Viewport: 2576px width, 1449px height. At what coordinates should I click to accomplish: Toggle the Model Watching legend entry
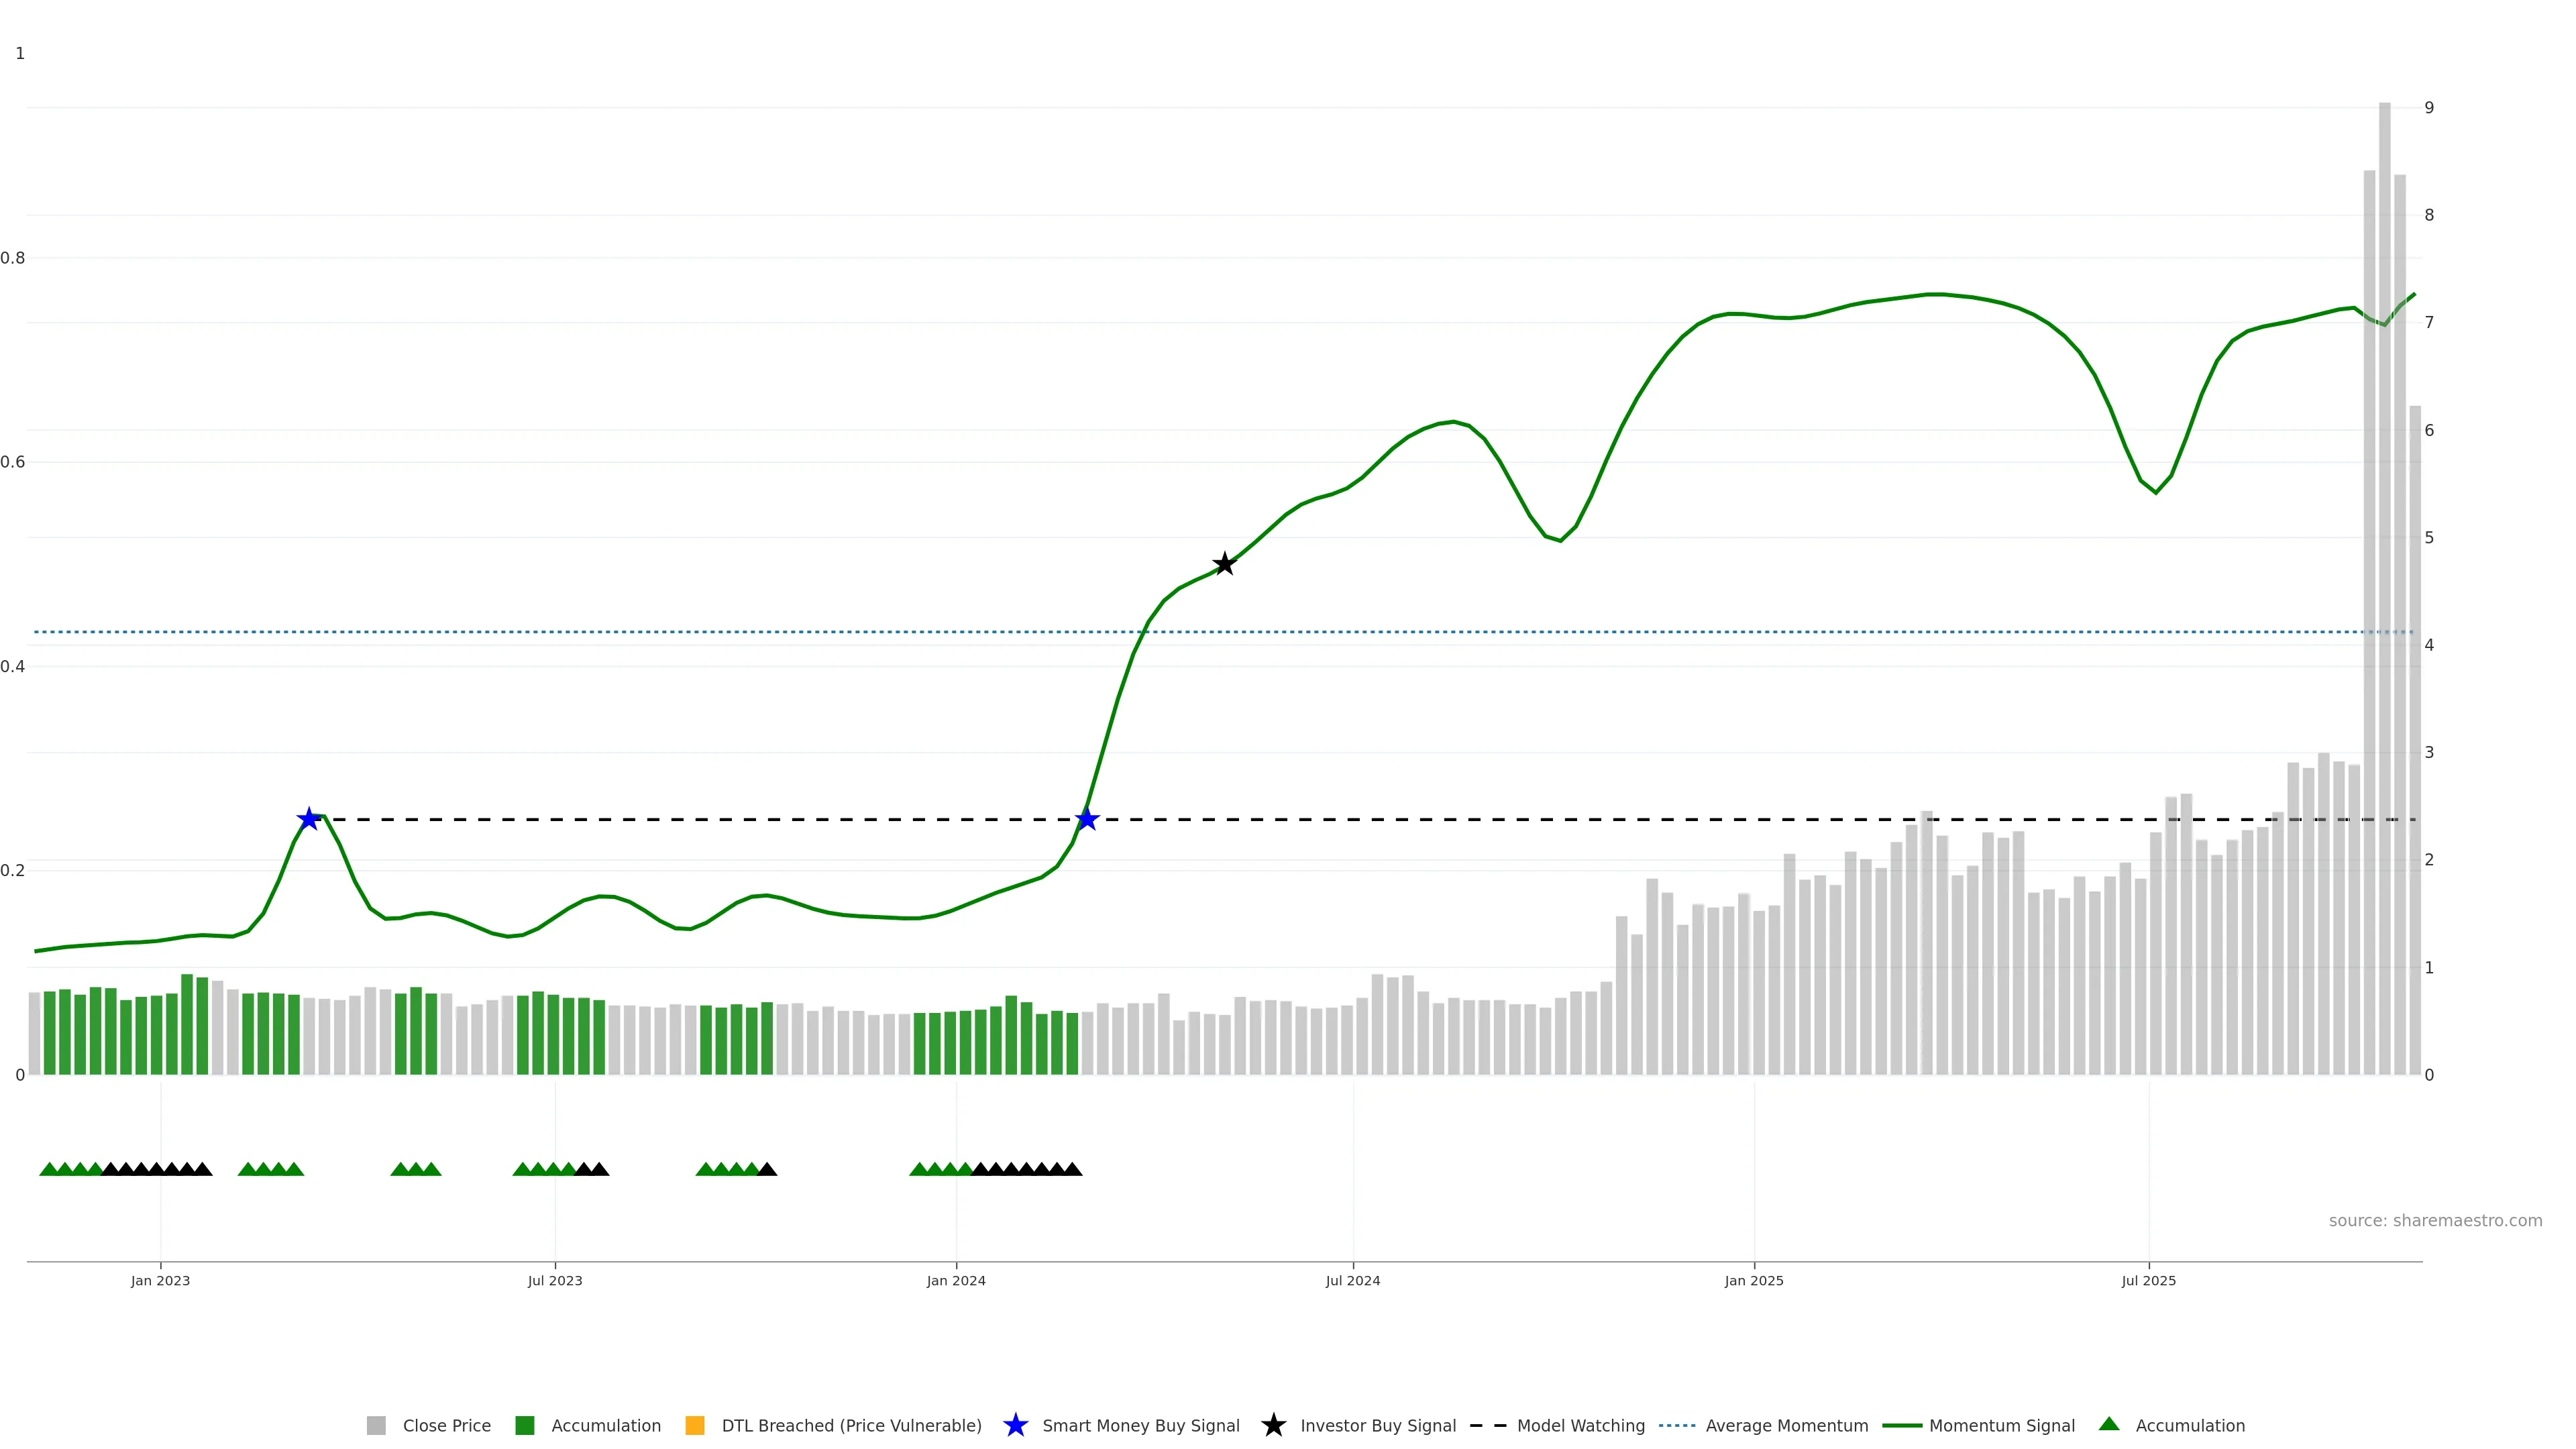[x=1580, y=1425]
